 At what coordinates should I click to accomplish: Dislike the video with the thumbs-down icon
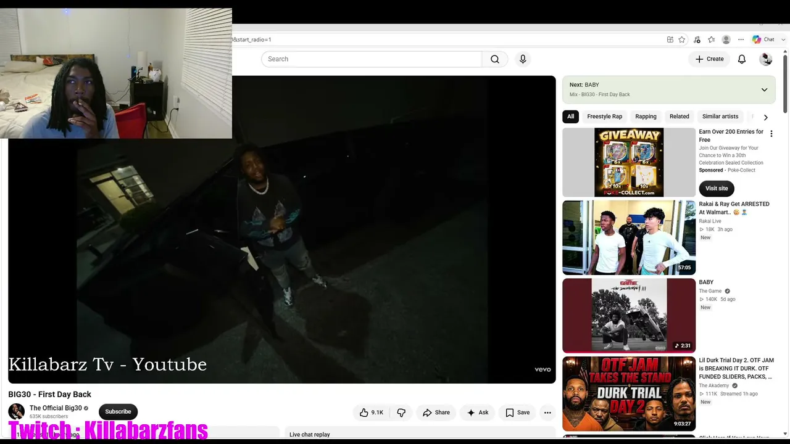[401, 413]
